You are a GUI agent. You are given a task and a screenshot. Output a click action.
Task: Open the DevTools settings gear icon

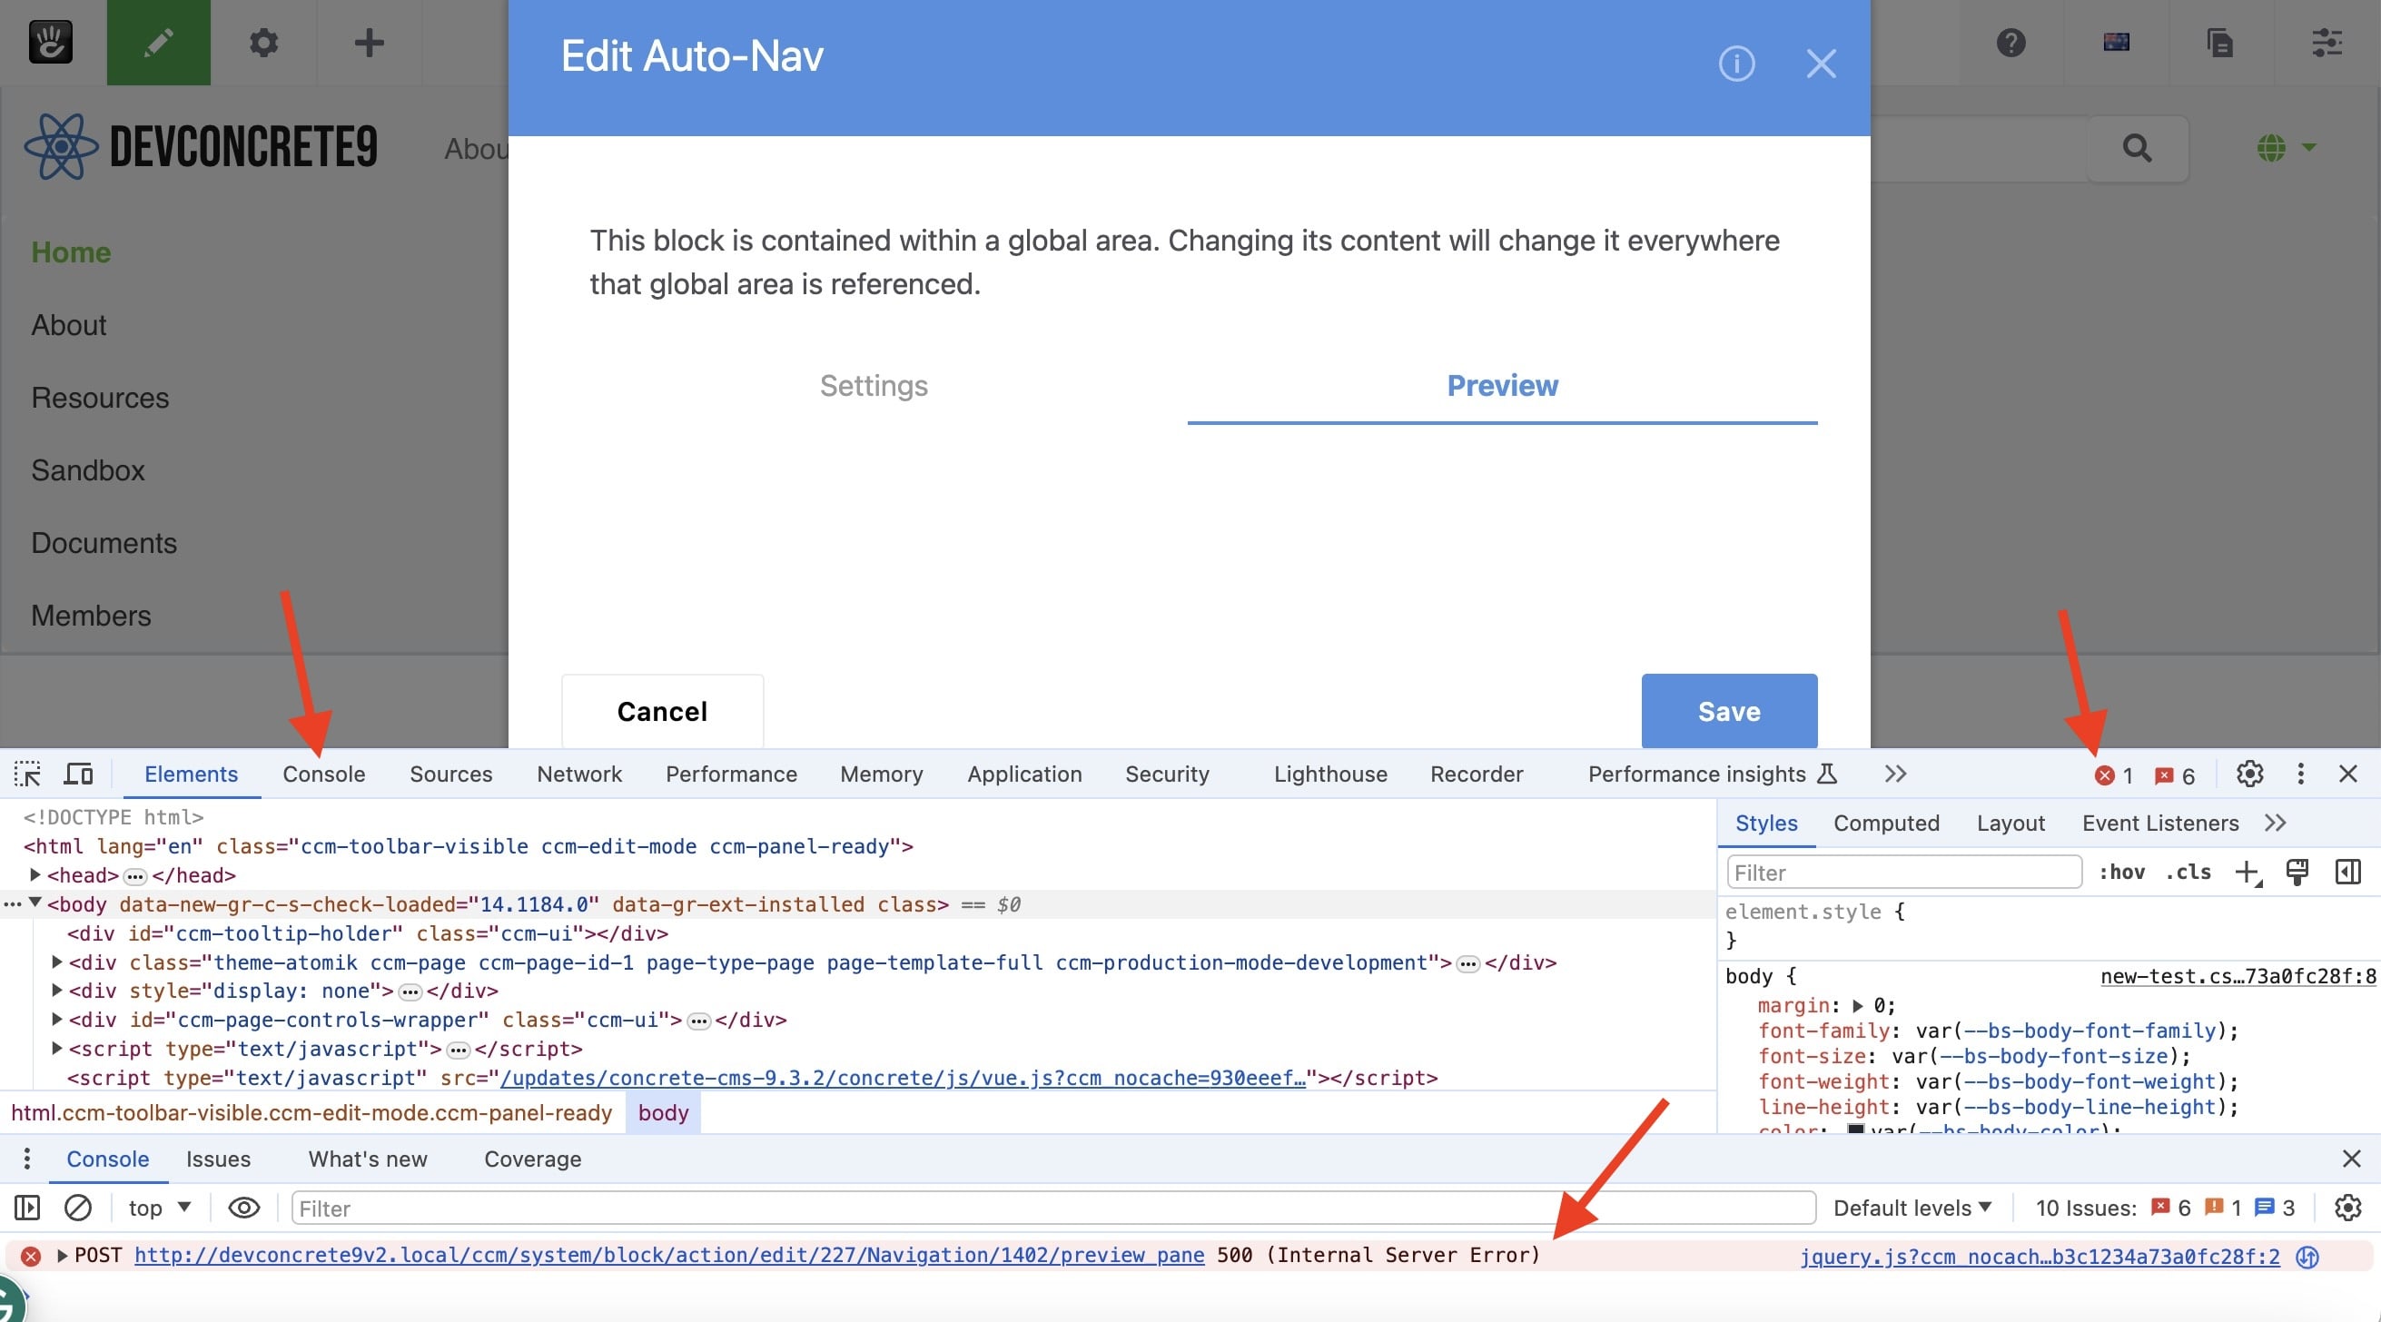point(2248,774)
